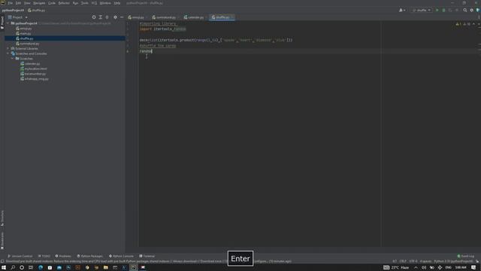Open the View menu
Image resolution: width=481 pixels, height=271 pixels.
click(27, 3)
